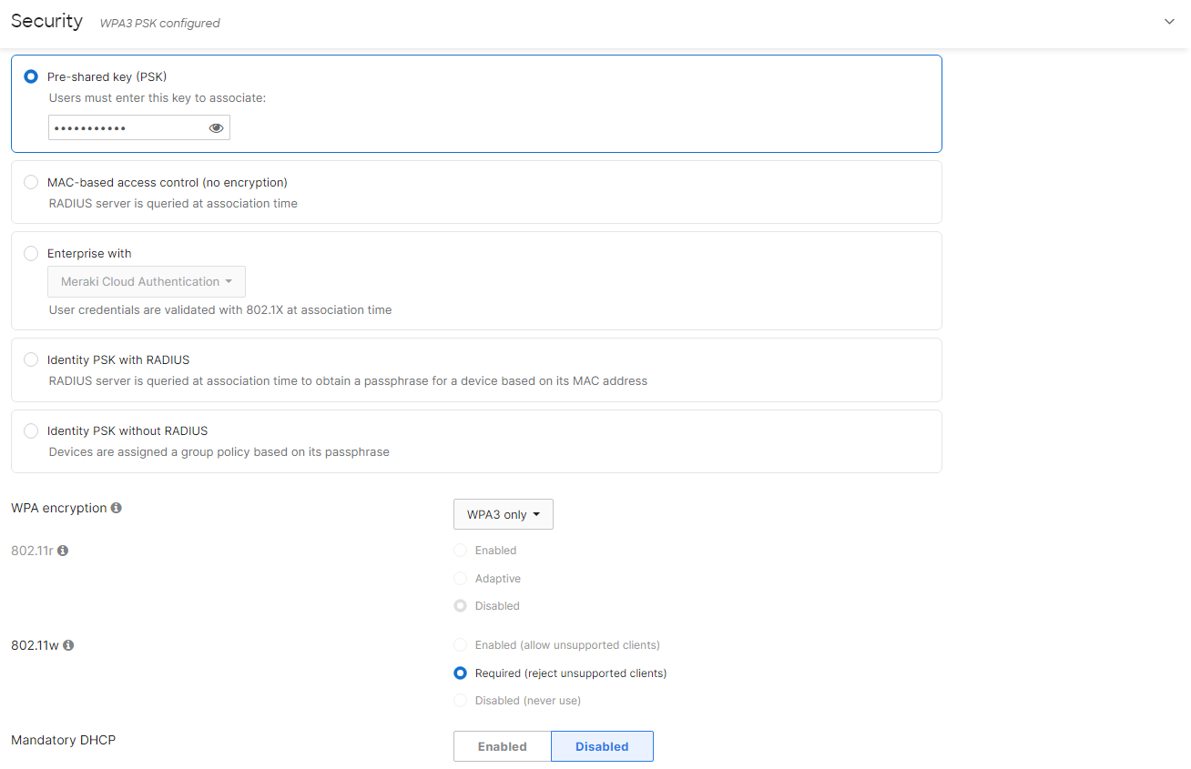Click the 'obtain a passphrase for a device' description
This screenshot has height=769, width=1191.
tap(348, 380)
